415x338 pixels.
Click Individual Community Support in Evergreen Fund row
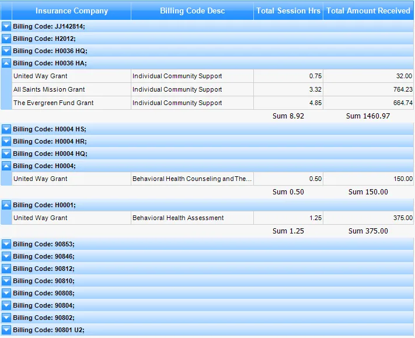click(192, 103)
